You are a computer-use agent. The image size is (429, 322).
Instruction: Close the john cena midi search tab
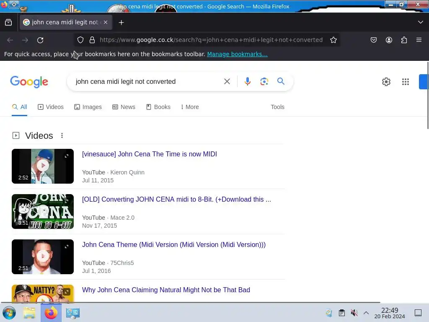coord(106,23)
